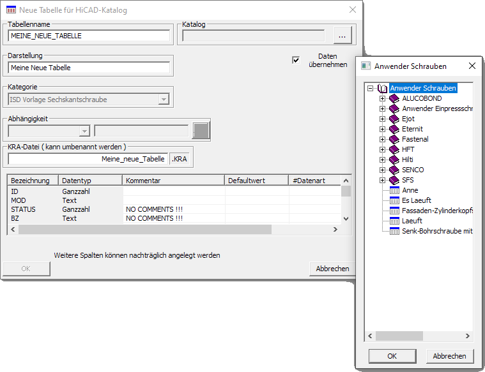
Task: Click the 'ID' row Bezeichnung cell
Action: 33,191
